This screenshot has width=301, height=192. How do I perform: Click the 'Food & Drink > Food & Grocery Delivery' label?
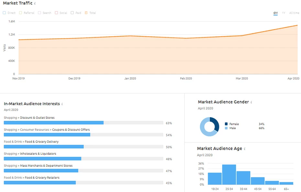pos(31,142)
